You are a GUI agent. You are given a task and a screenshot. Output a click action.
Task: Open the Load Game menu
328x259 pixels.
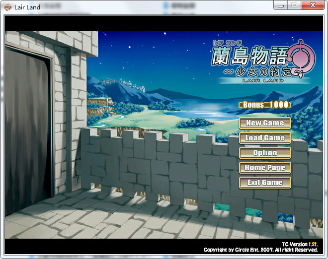point(265,138)
